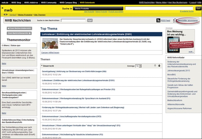Click the Logout link
202x139 pixels.
pos(193,2)
